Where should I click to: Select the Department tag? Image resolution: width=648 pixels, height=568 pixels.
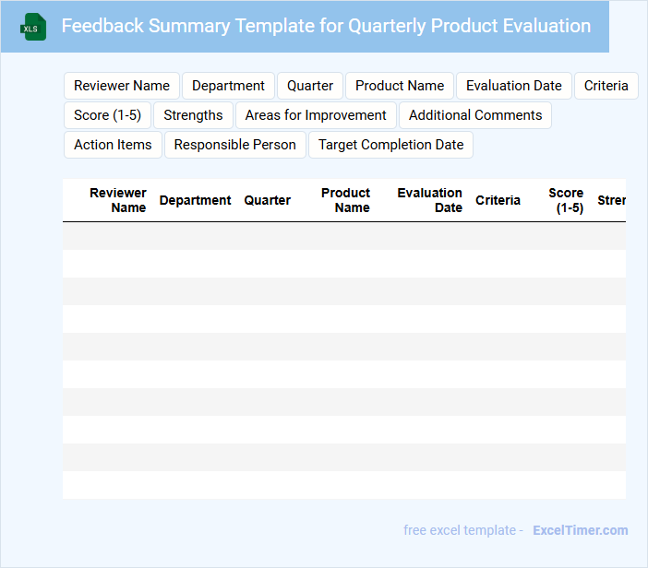(228, 86)
